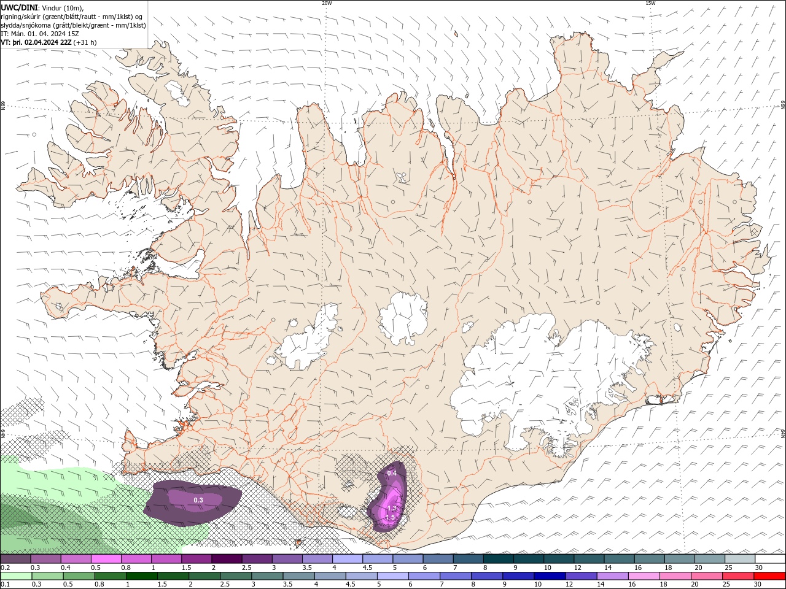Click the 'VT: Þri. 02.04.2024 22Z (+31 h)' line
786x589 pixels.
click(x=49, y=42)
